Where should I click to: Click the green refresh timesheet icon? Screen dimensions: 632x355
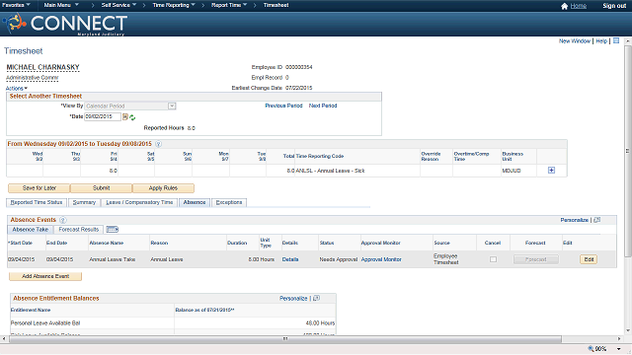(x=132, y=117)
